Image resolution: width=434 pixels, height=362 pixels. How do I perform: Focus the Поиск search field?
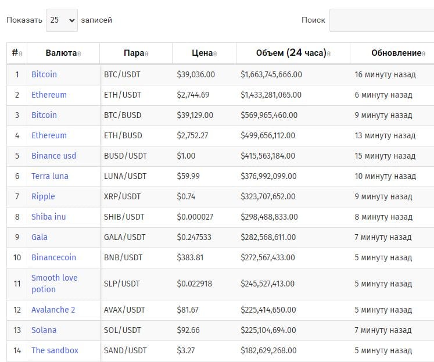(x=382, y=20)
